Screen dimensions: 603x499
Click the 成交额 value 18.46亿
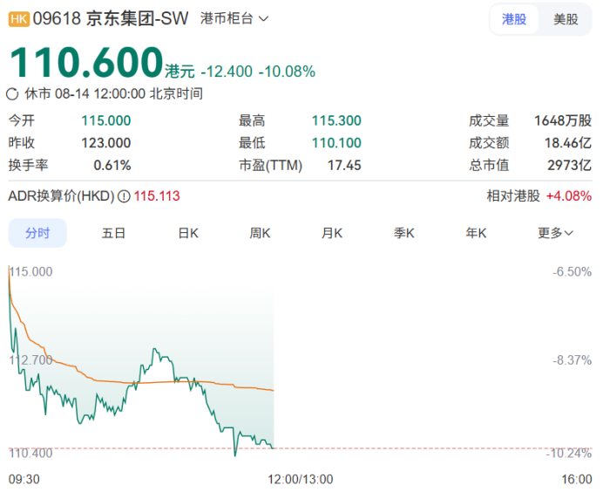pyautogui.click(x=568, y=143)
